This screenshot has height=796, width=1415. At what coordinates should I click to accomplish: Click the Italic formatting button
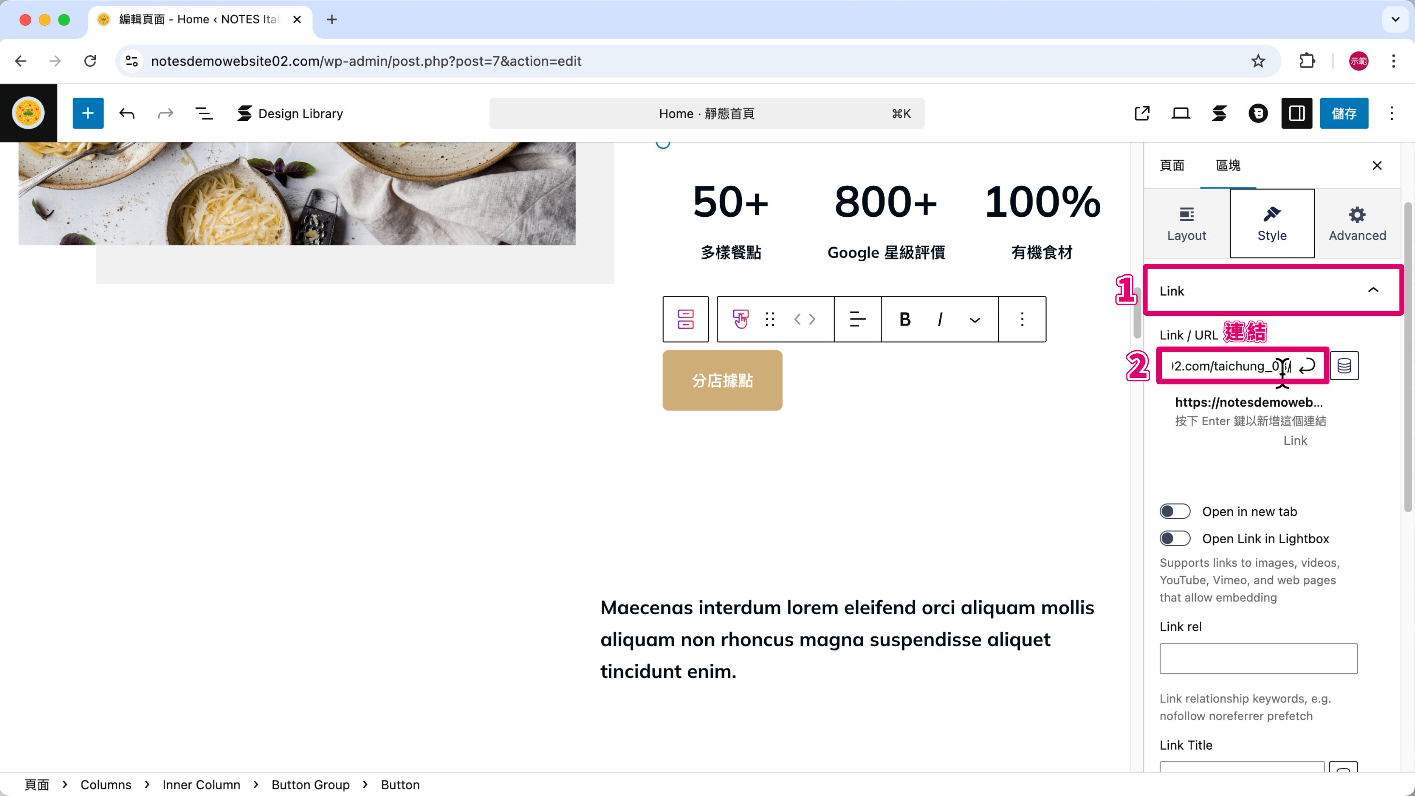click(x=940, y=319)
